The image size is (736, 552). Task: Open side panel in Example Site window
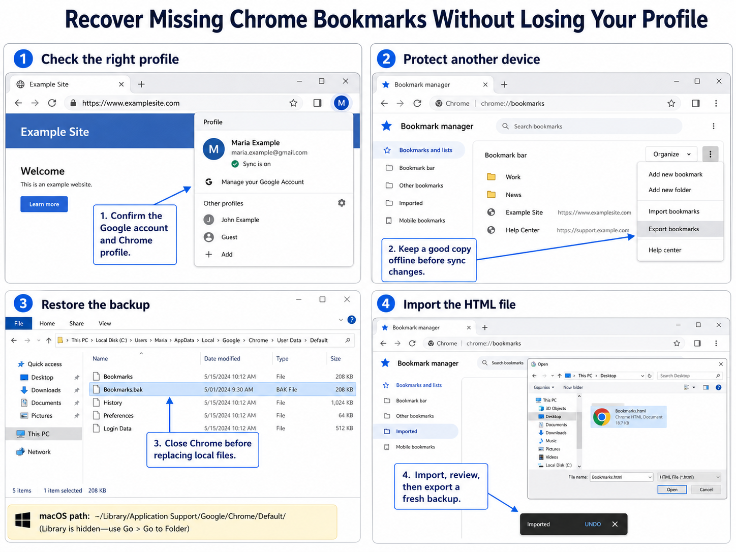click(x=317, y=103)
